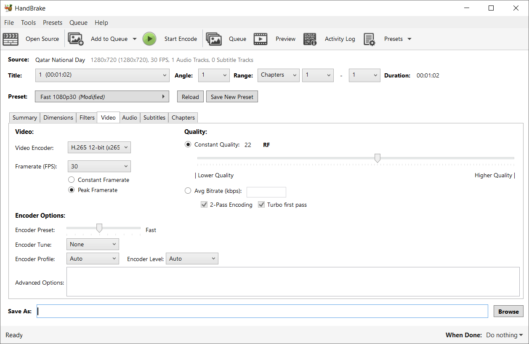Open the Encoder Tune dropdown
Viewport: 529px width, 344px height.
click(x=93, y=244)
